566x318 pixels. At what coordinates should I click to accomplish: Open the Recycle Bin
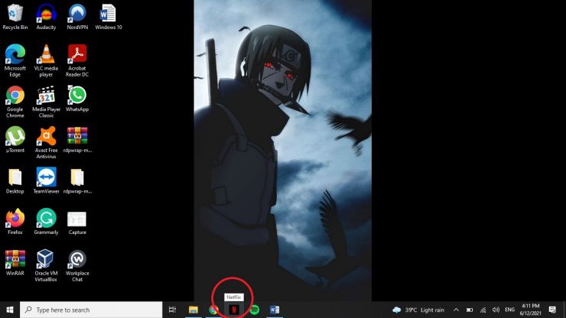(15, 14)
